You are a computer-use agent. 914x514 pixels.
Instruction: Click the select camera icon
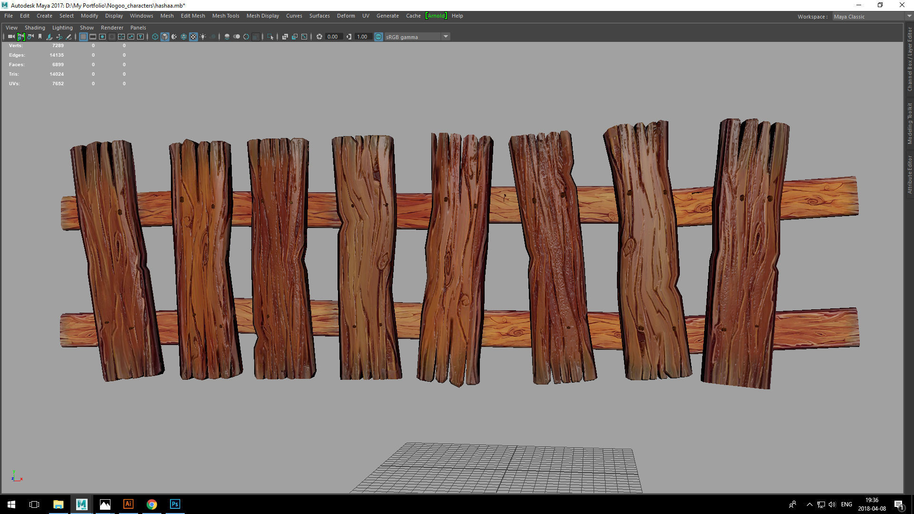coord(11,37)
